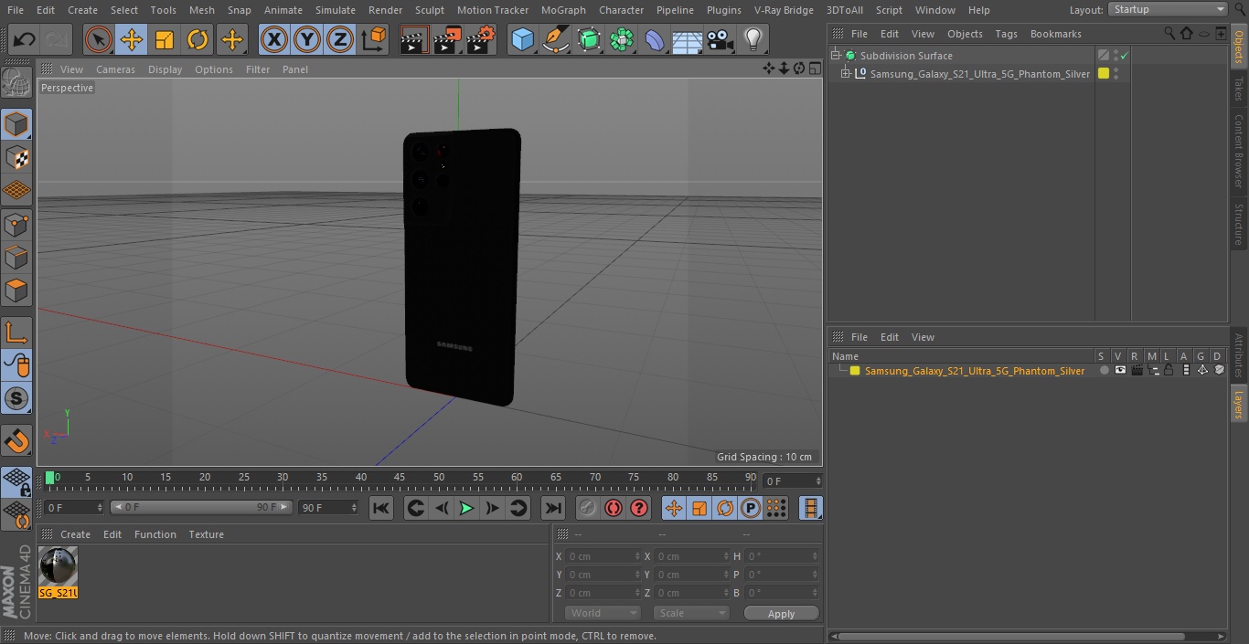Toggle viewport layout maximize icon

[815, 69]
